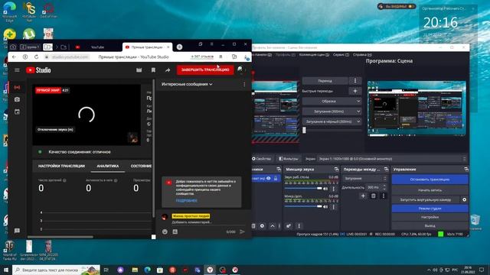Open the screen selection combo box in OBS
Image resolution: width=490 pixels, height=275 pixels.
392,159
